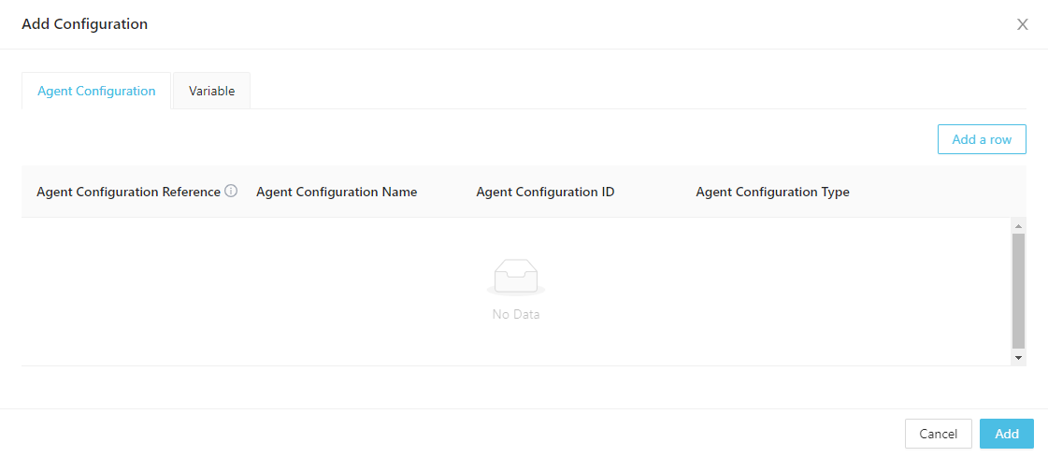Cancel the configuration dialog
The image size is (1048, 457).
coord(938,434)
